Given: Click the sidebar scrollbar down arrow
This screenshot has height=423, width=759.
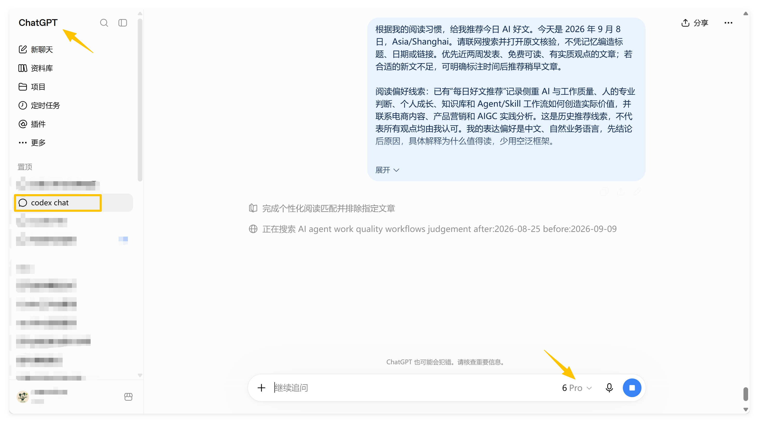Looking at the screenshot, I should [x=140, y=375].
